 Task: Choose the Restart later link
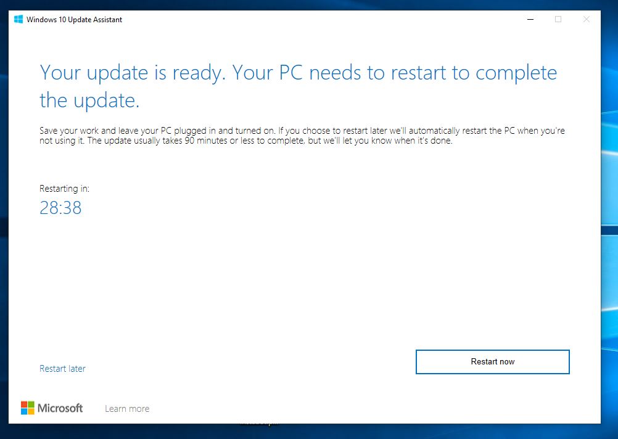(62, 369)
